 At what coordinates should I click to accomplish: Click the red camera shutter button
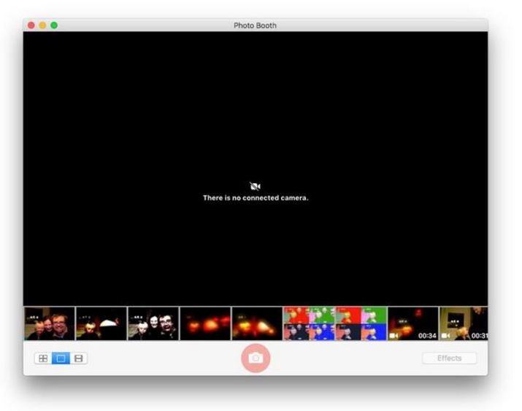tap(256, 358)
